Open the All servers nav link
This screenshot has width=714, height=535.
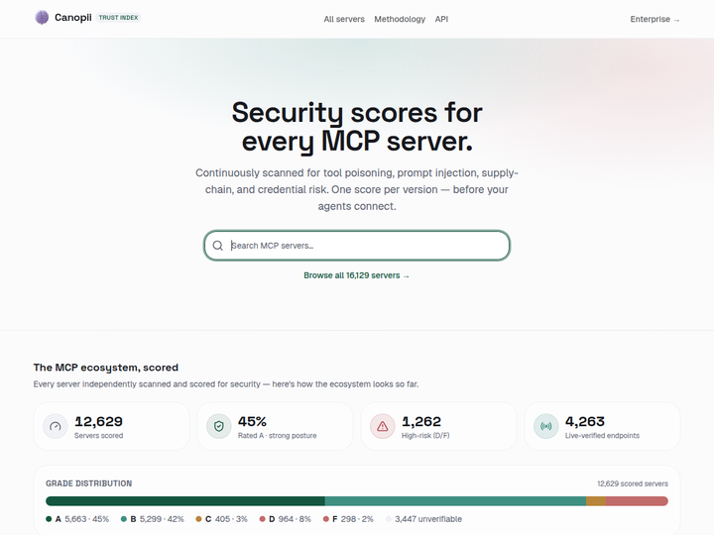pos(344,19)
